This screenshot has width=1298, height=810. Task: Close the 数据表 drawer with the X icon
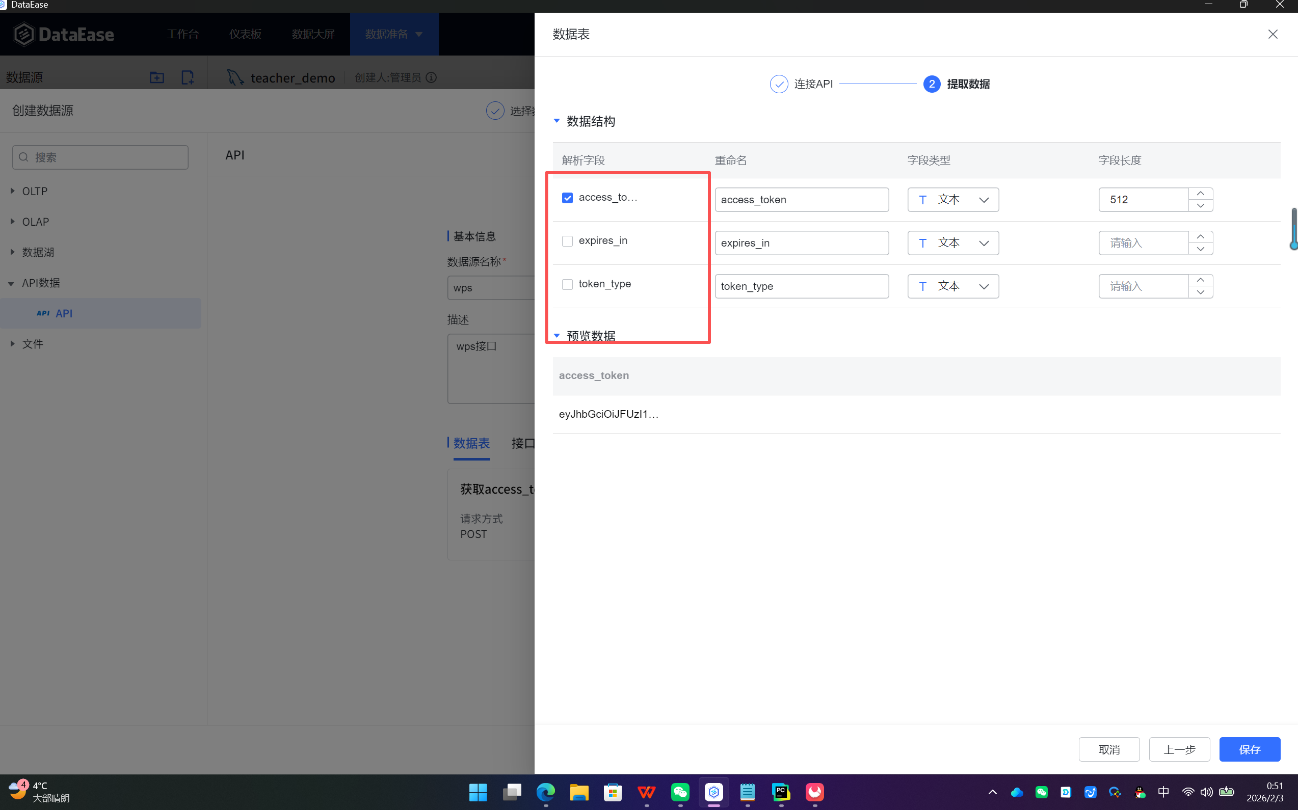point(1273,34)
